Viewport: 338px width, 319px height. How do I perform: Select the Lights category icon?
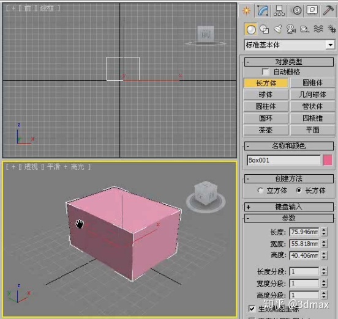point(277,29)
